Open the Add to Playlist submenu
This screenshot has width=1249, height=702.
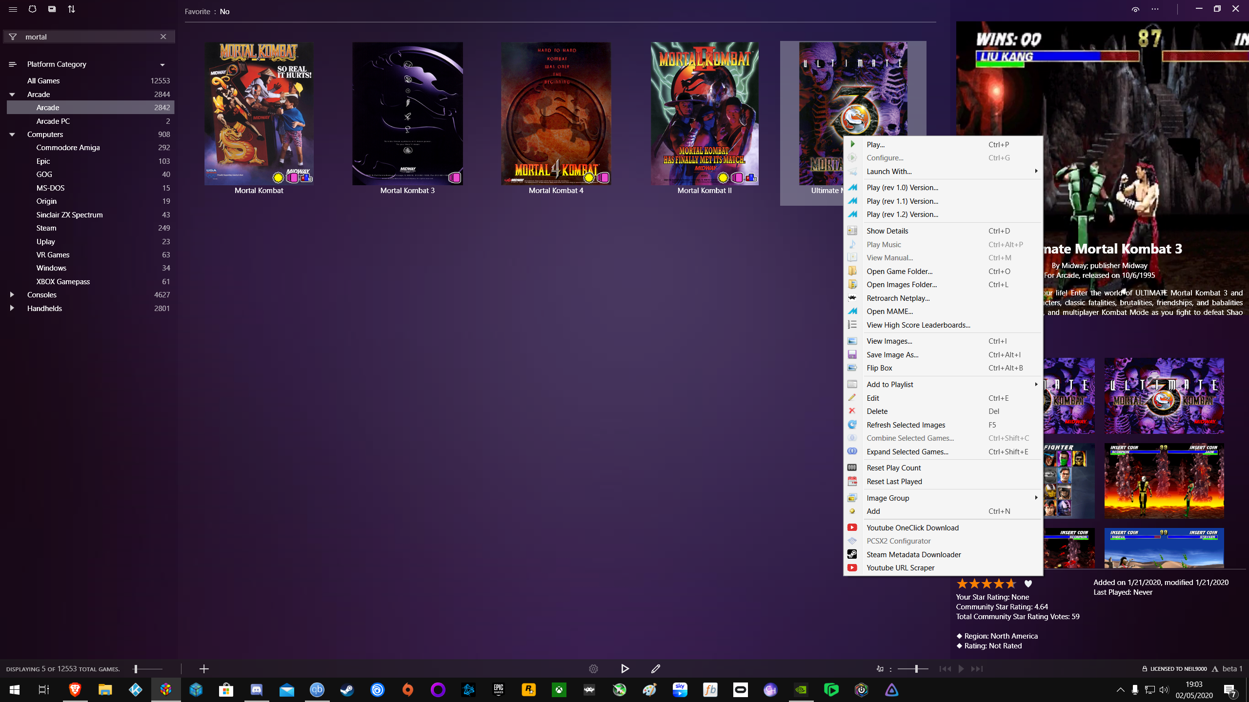pyautogui.click(x=943, y=385)
